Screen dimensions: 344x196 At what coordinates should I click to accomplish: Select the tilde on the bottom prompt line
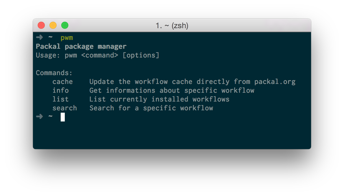(x=50, y=116)
